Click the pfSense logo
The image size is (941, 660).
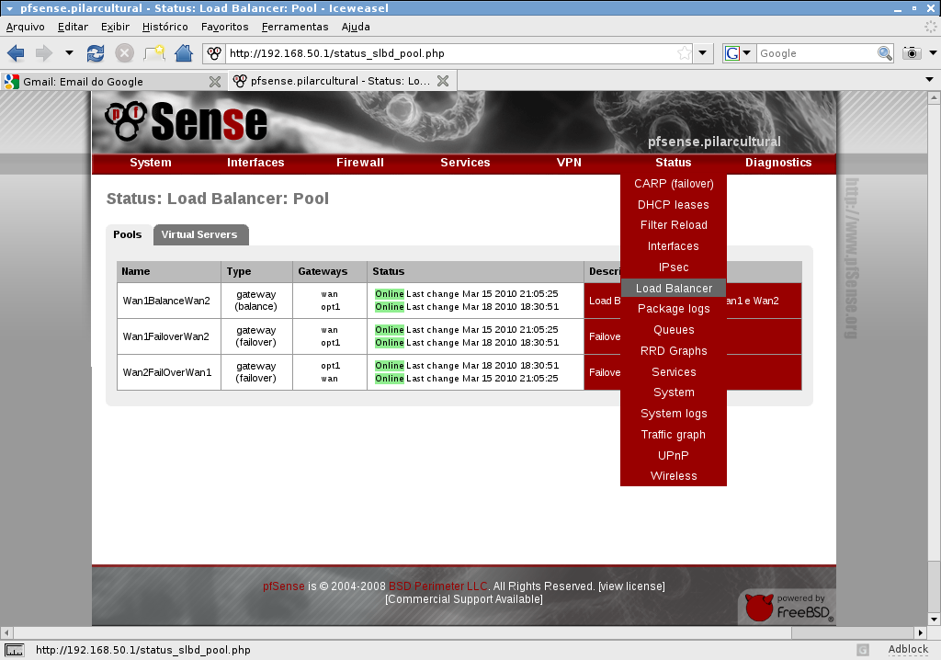pos(187,121)
